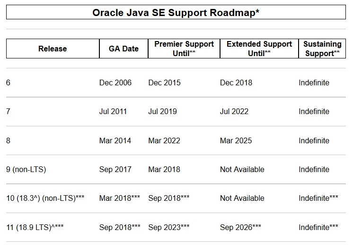
Task: Click GA date Dec 2006
Action: [x=115, y=83]
